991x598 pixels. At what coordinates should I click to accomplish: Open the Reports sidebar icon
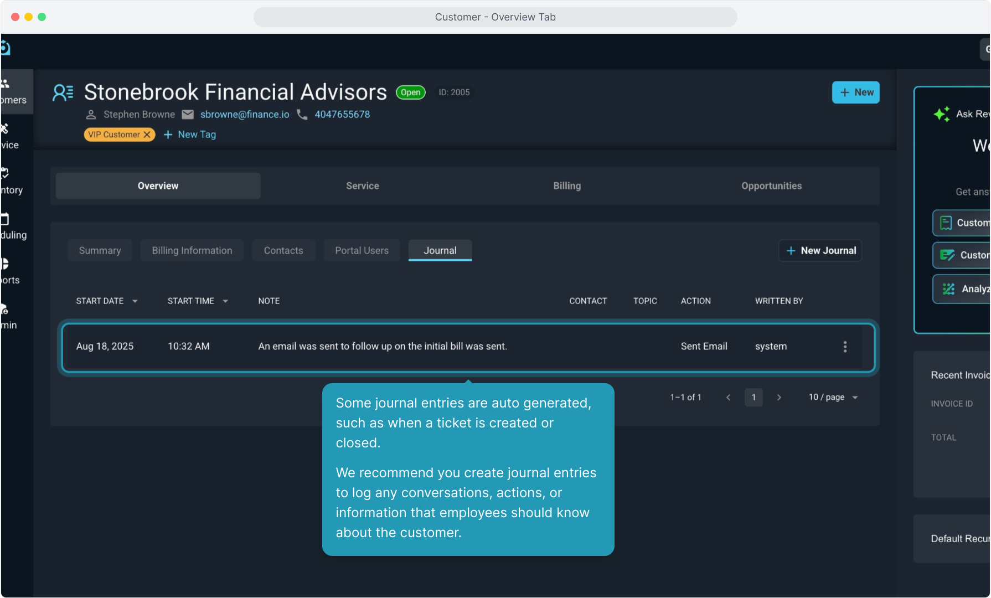pos(4,264)
